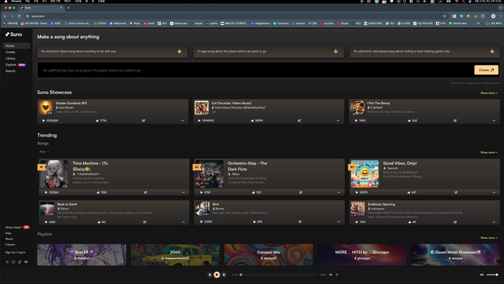Click the center play button in player bar
Viewport: 504px width, 284px height.
[216, 275]
